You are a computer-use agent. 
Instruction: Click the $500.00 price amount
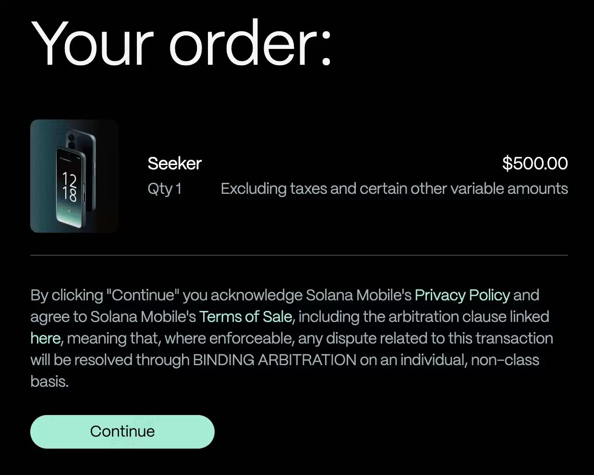pos(534,164)
